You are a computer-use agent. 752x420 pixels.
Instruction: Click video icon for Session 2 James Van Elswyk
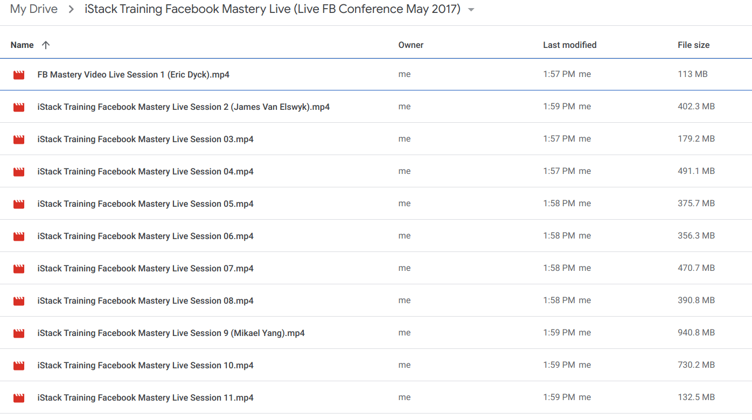pyautogui.click(x=19, y=107)
